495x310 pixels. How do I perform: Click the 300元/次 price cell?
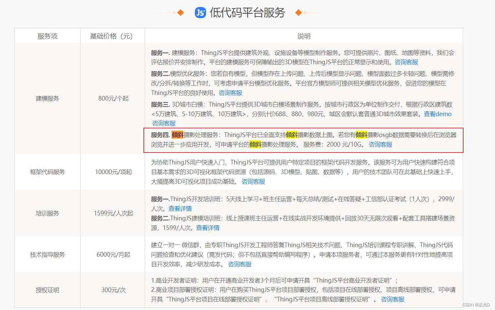click(113, 290)
